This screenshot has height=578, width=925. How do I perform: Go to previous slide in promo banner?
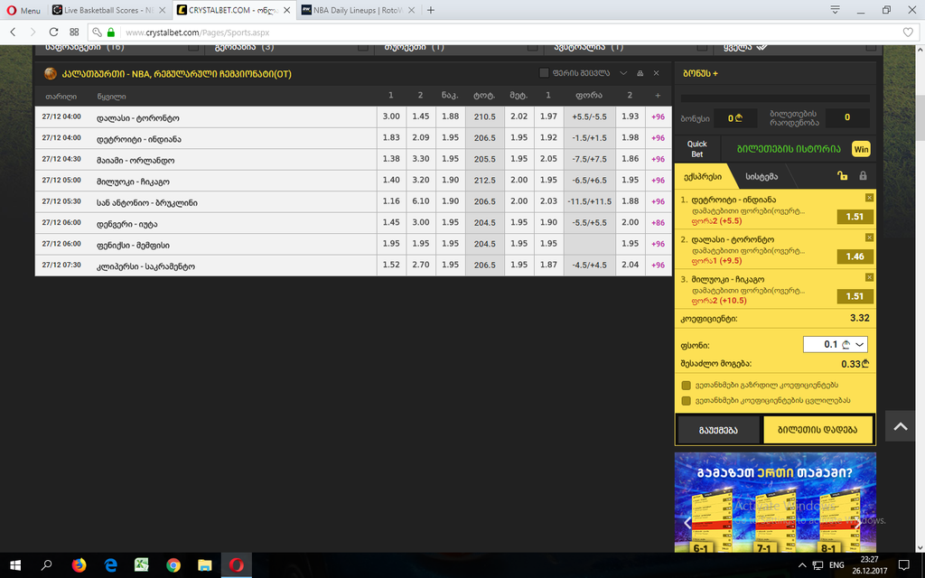pyautogui.click(x=687, y=522)
